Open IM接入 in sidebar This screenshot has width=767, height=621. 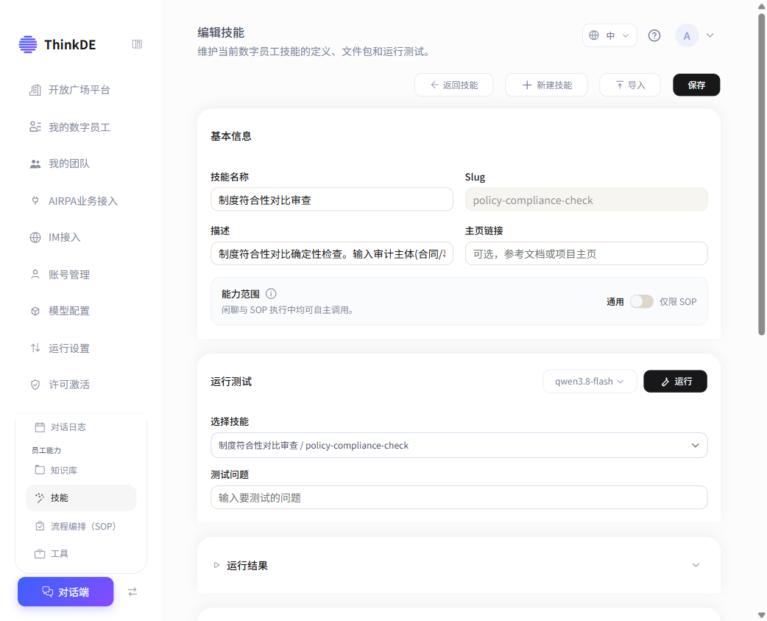tap(64, 237)
